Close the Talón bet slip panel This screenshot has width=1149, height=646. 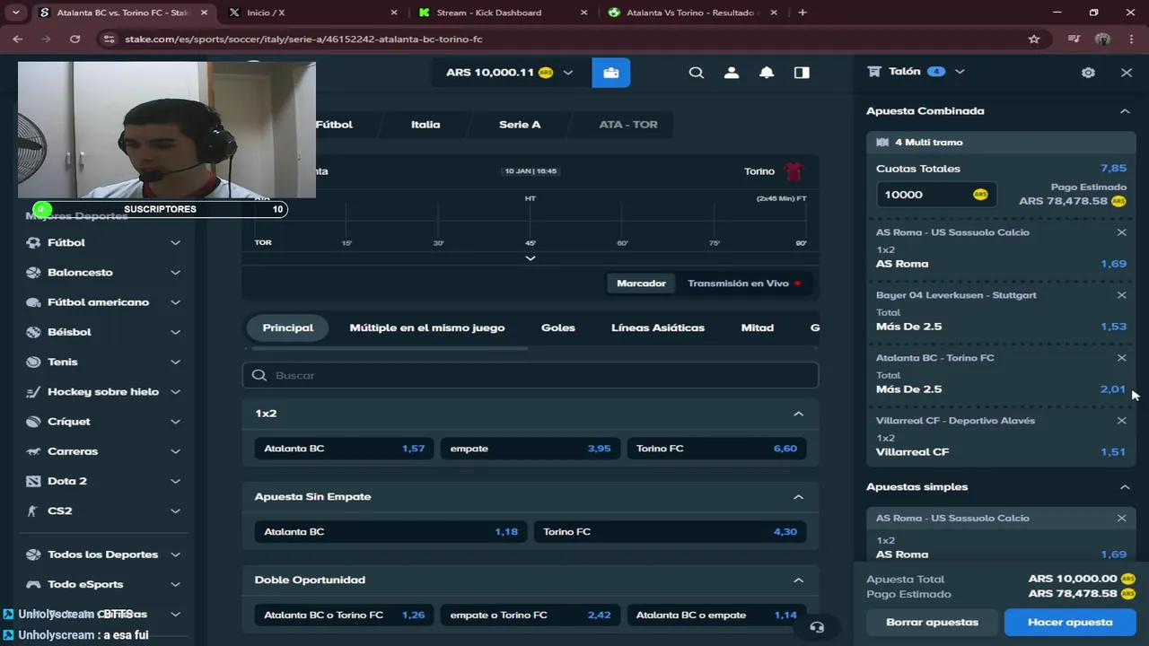[1127, 73]
